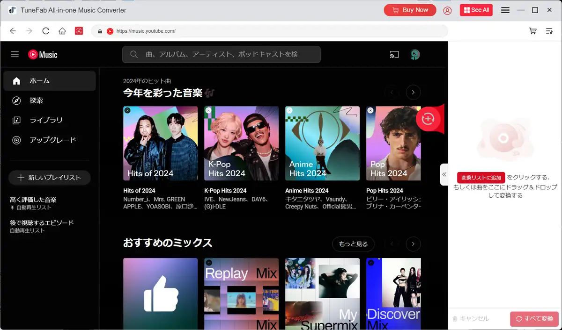The image size is (562, 330).
Task: Open the Replay Mix thumbnail
Action: coord(241,294)
